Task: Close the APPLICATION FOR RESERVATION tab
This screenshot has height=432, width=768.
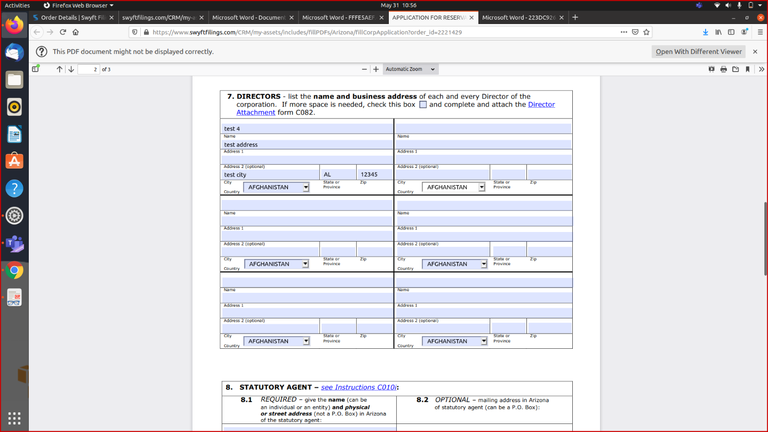Action: (471, 17)
